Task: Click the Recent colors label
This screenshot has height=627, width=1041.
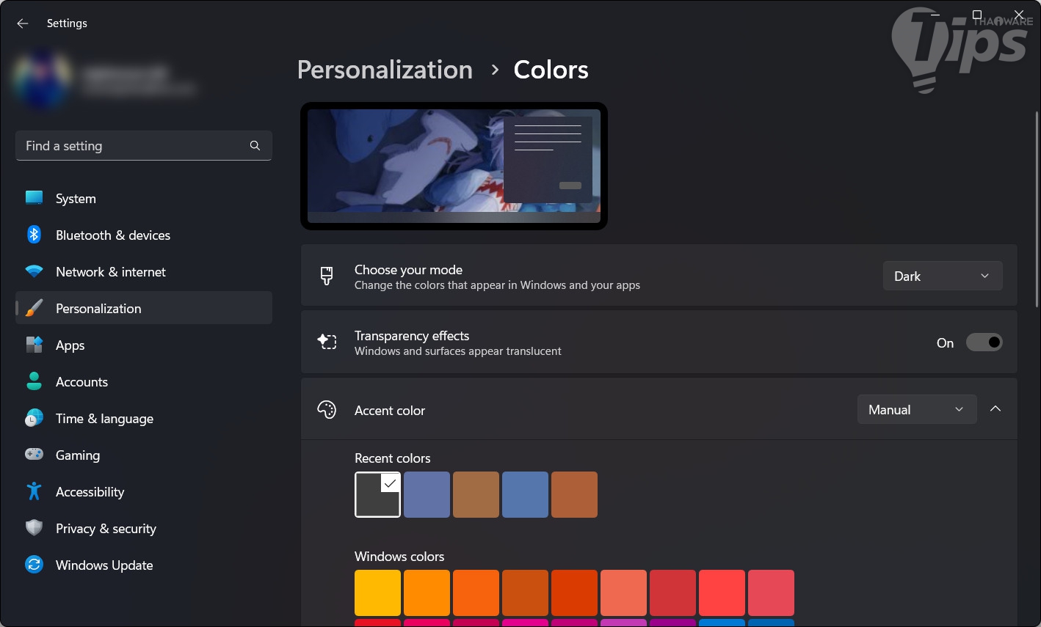Action: coord(392,458)
